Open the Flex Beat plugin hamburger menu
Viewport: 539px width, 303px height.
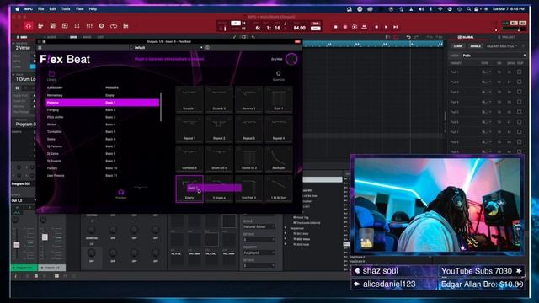click(x=40, y=48)
